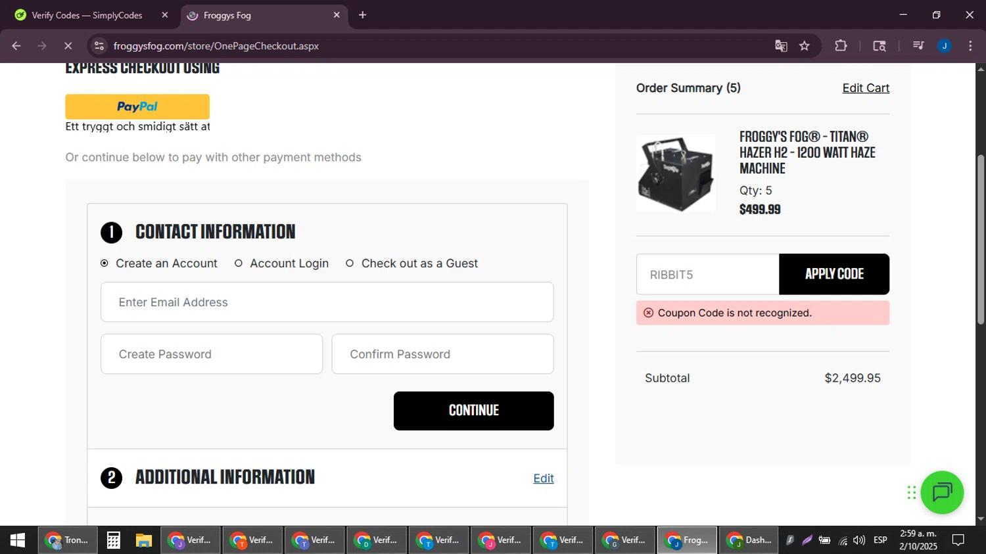Close the Froggys Fog tab
This screenshot has width=986, height=554.
[337, 15]
